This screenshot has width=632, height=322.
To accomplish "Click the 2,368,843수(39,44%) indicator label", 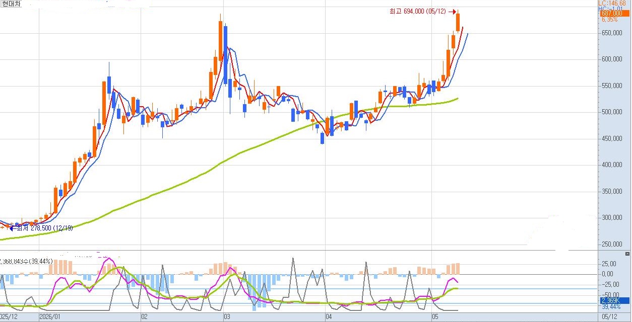I will [x=26, y=261].
